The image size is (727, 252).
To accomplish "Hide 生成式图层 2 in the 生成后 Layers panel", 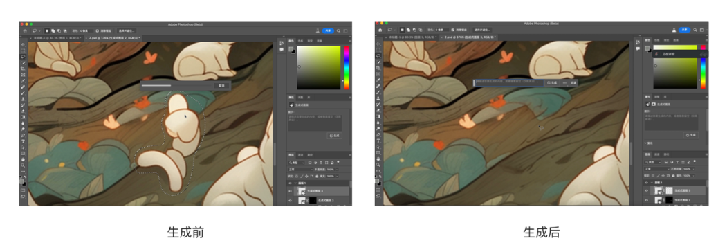I will pos(646,200).
